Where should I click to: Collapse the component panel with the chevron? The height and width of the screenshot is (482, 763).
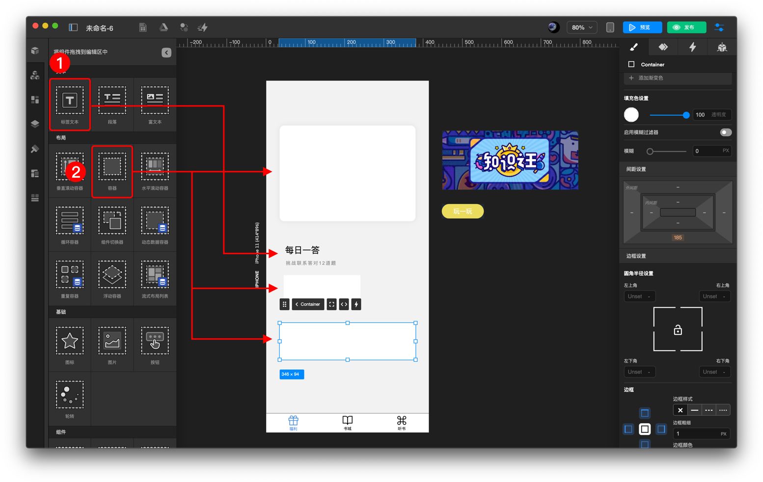(166, 53)
